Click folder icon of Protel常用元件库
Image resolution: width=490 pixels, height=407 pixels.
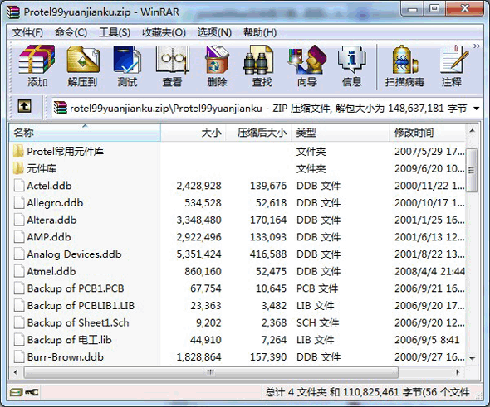pos(18,151)
